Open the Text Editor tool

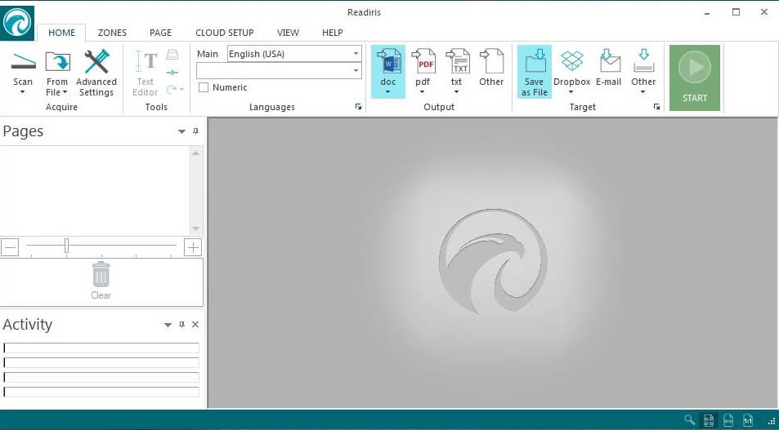pos(146,74)
